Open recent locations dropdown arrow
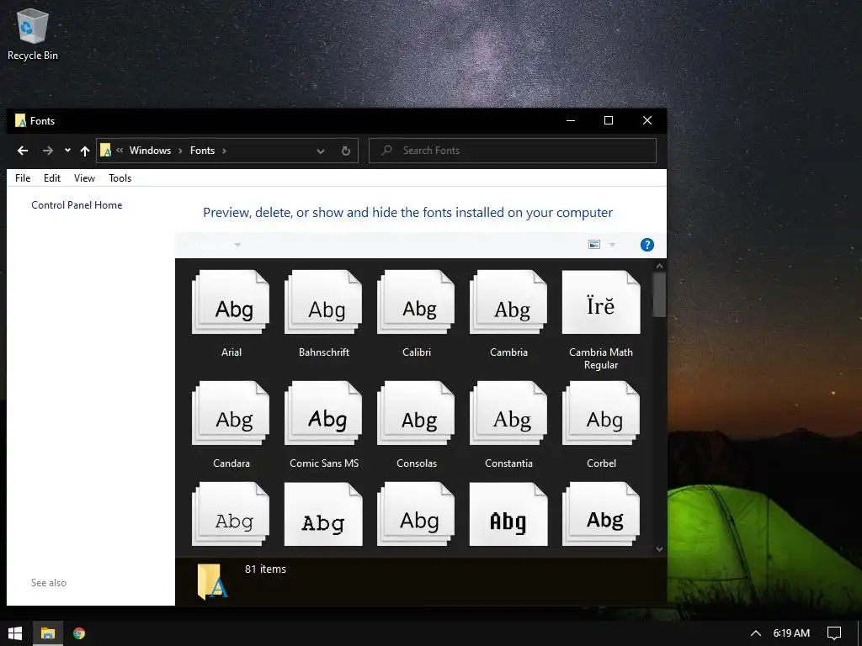Viewport: 862px width, 646px height. tap(67, 150)
